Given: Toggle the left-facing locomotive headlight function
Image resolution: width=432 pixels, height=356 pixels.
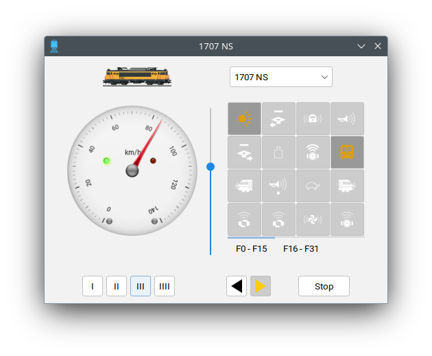Looking at the screenshot, I should [244, 186].
